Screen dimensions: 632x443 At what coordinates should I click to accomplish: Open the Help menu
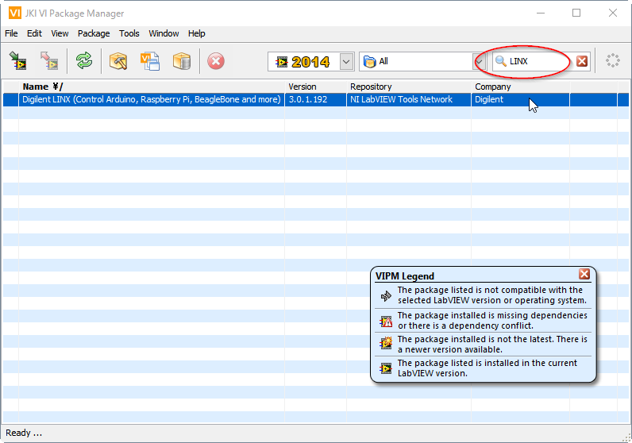click(x=196, y=33)
